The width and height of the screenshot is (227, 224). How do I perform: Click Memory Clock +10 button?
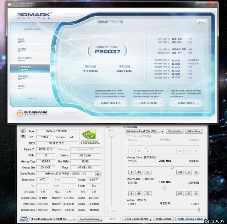[x=188, y=172]
